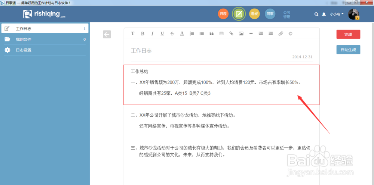The height and width of the screenshot is (185, 374).
Task: Open the 看板 board view
Action: (x=254, y=14)
